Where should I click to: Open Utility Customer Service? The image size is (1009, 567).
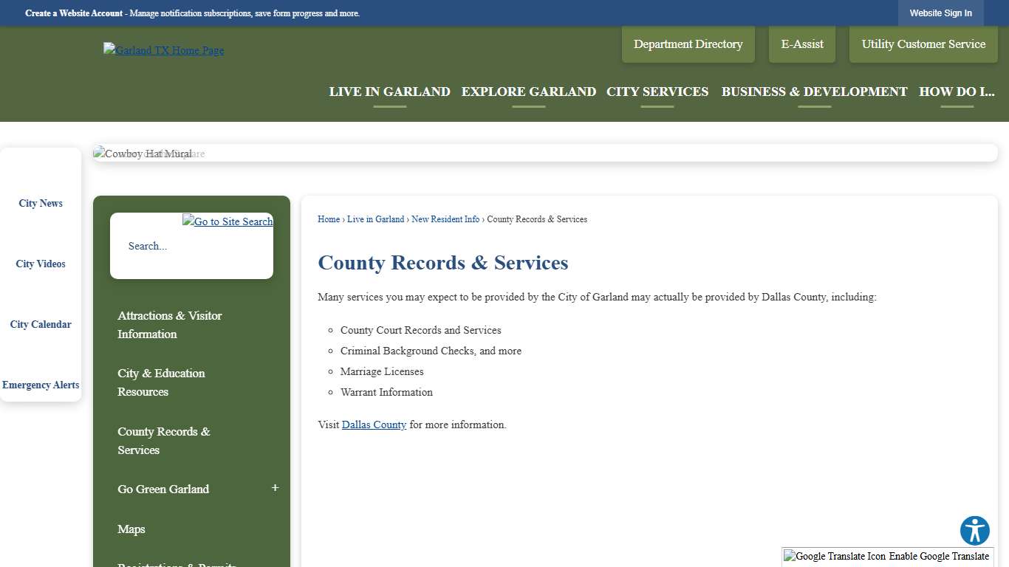(x=923, y=44)
